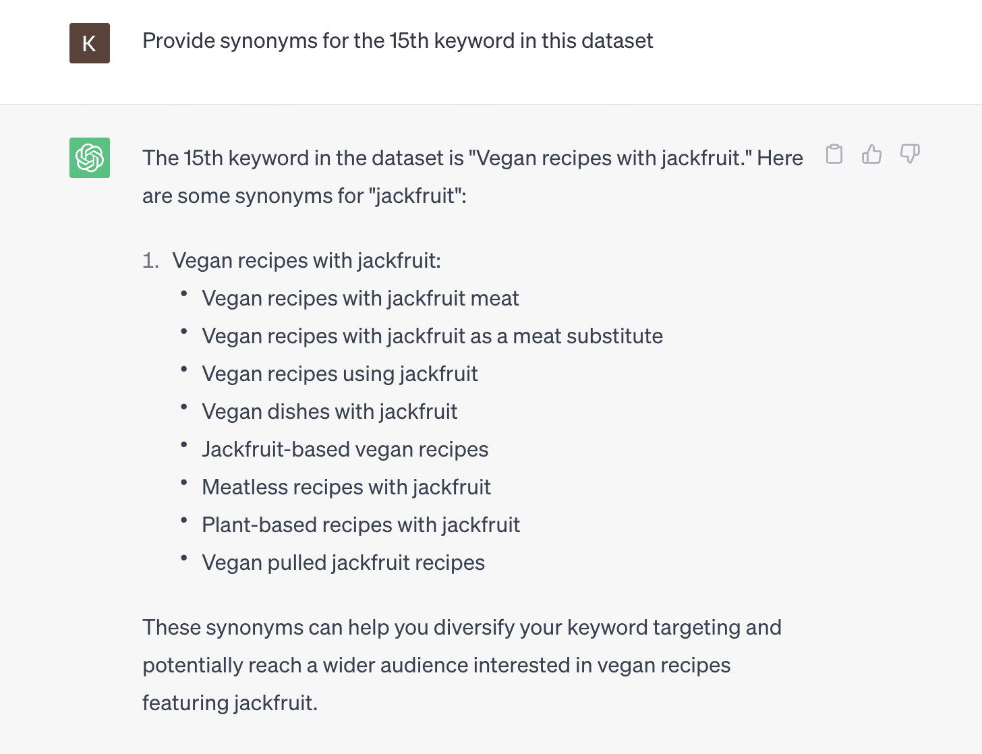This screenshot has width=982, height=754.
Task: Click "Jackfruit-based vegan recipes" bullet
Action: (345, 449)
